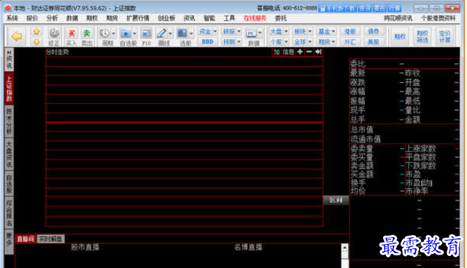Click the 周期 clock icon
The image size is (467, 268).
[x=104, y=33]
